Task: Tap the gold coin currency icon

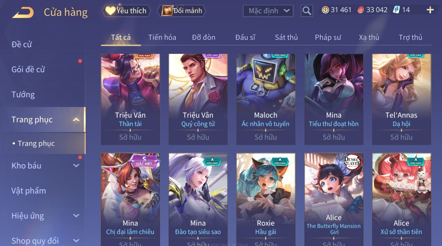Action: pos(325,10)
